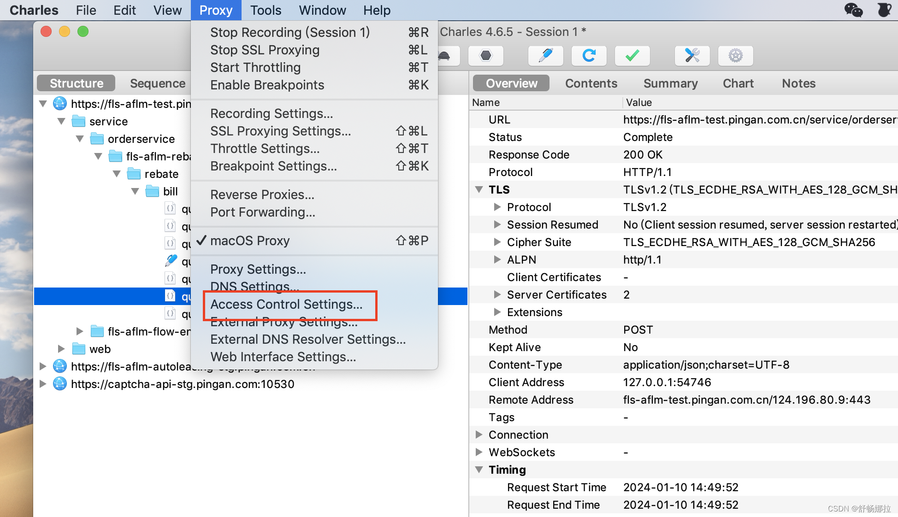Switch to the Contents tab
Viewport: 898px width, 517px height.
tap(591, 83)
